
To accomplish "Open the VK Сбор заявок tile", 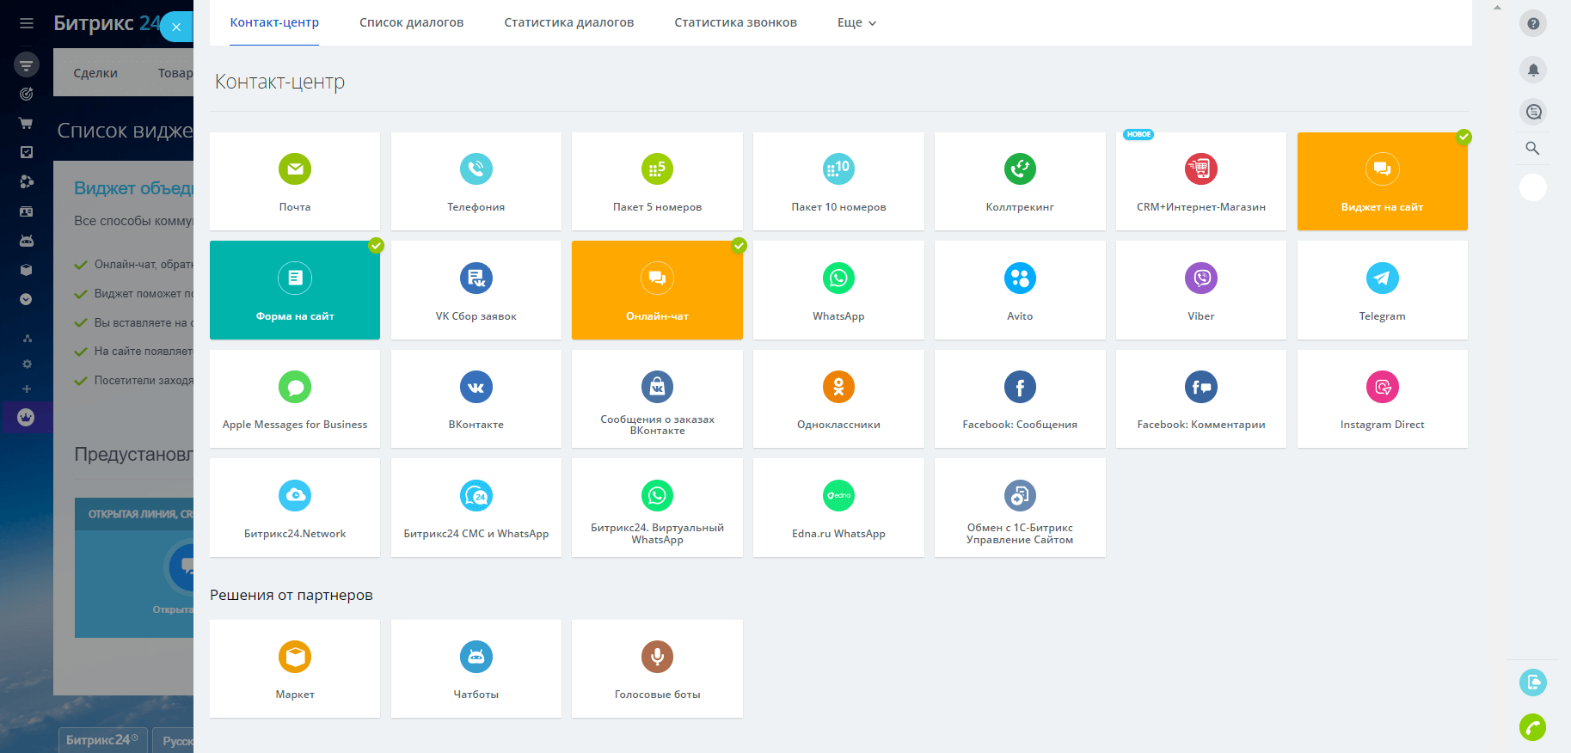I will coord(476,291).
